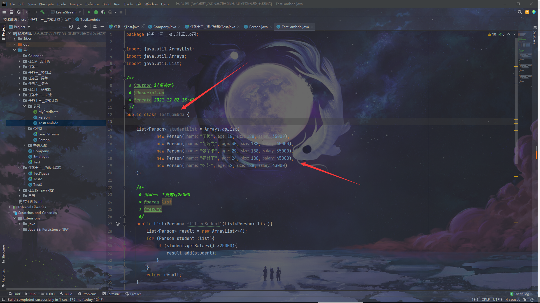This screenshot has height=303, width=540.
Task: Open the TODO tool window
Action: coord(48,294)
